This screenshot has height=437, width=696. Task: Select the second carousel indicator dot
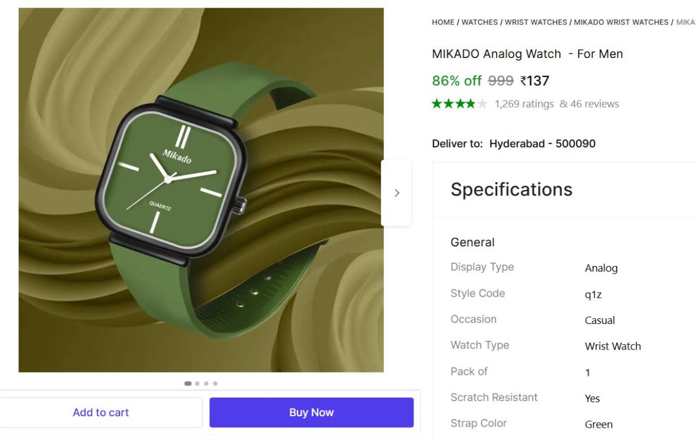pos(198,384)
